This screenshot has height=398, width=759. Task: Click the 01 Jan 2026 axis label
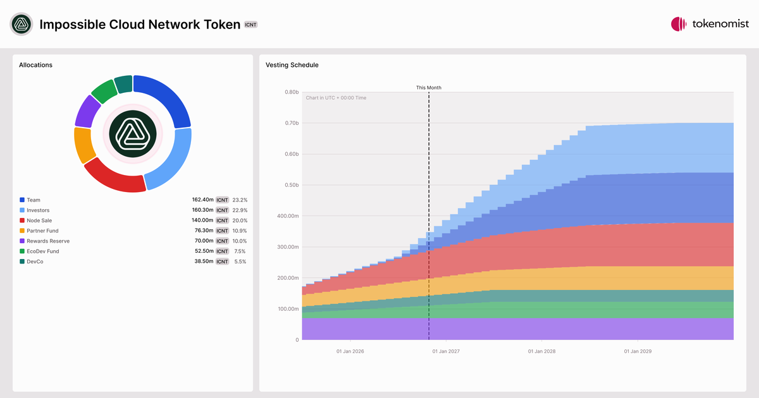point(350,351)
